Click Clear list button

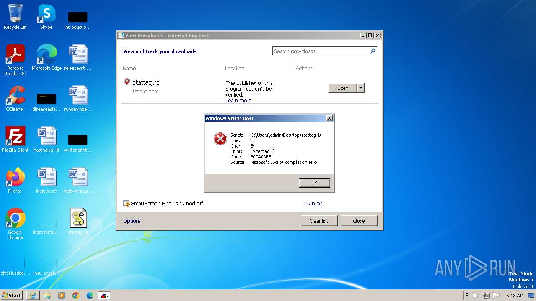tap(319, 221)
